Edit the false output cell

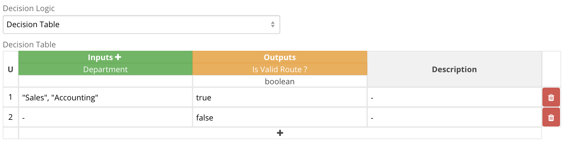[x=280, y=117]
